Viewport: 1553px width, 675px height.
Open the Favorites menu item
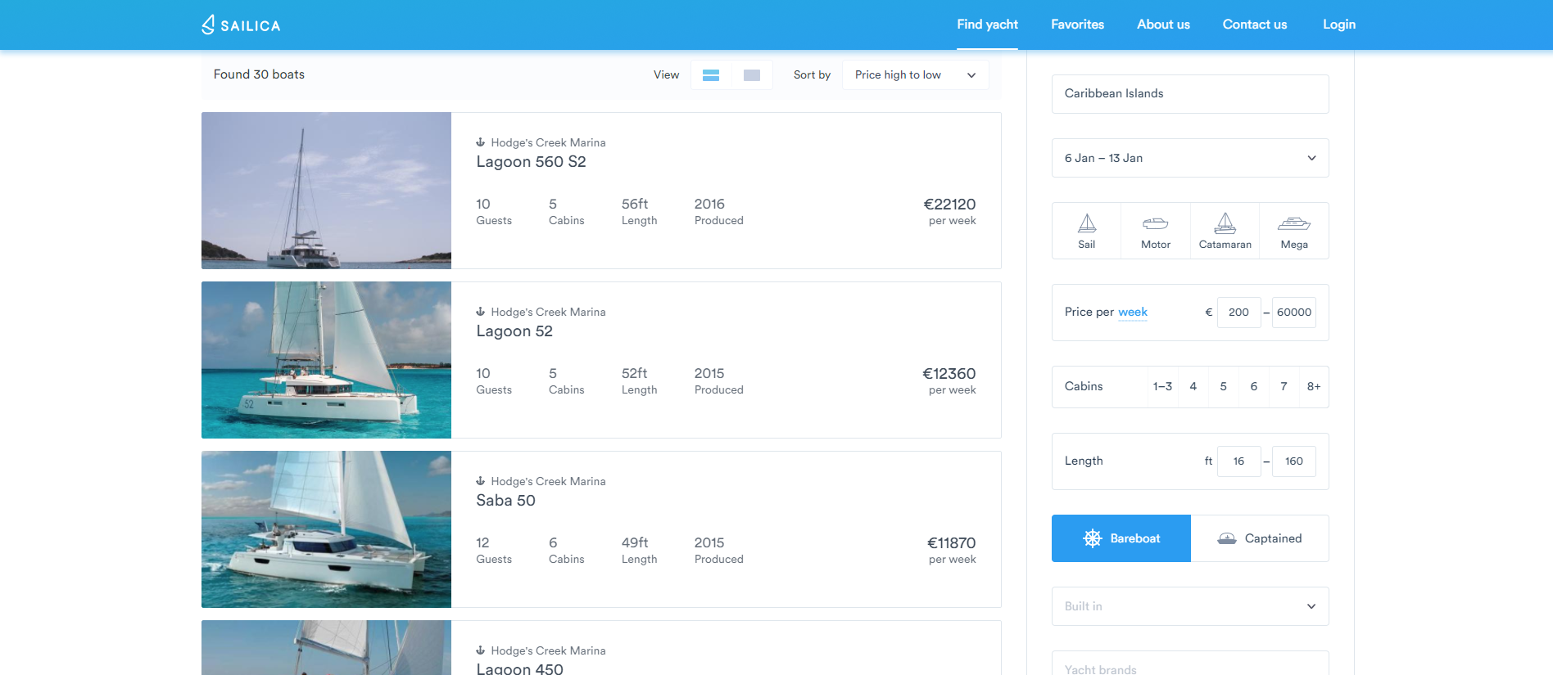[x=1077, y=25]
